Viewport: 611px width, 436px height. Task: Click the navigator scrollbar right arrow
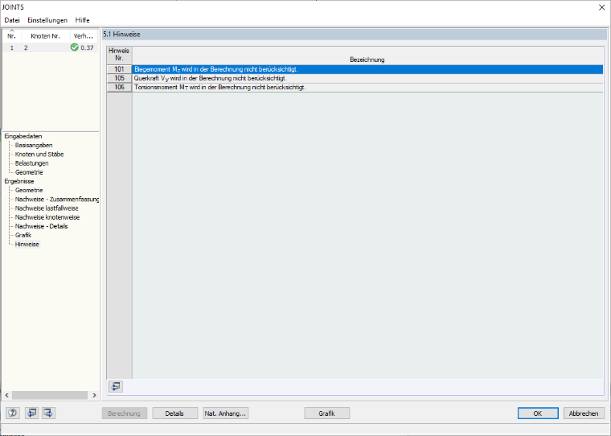pos(94,395)
